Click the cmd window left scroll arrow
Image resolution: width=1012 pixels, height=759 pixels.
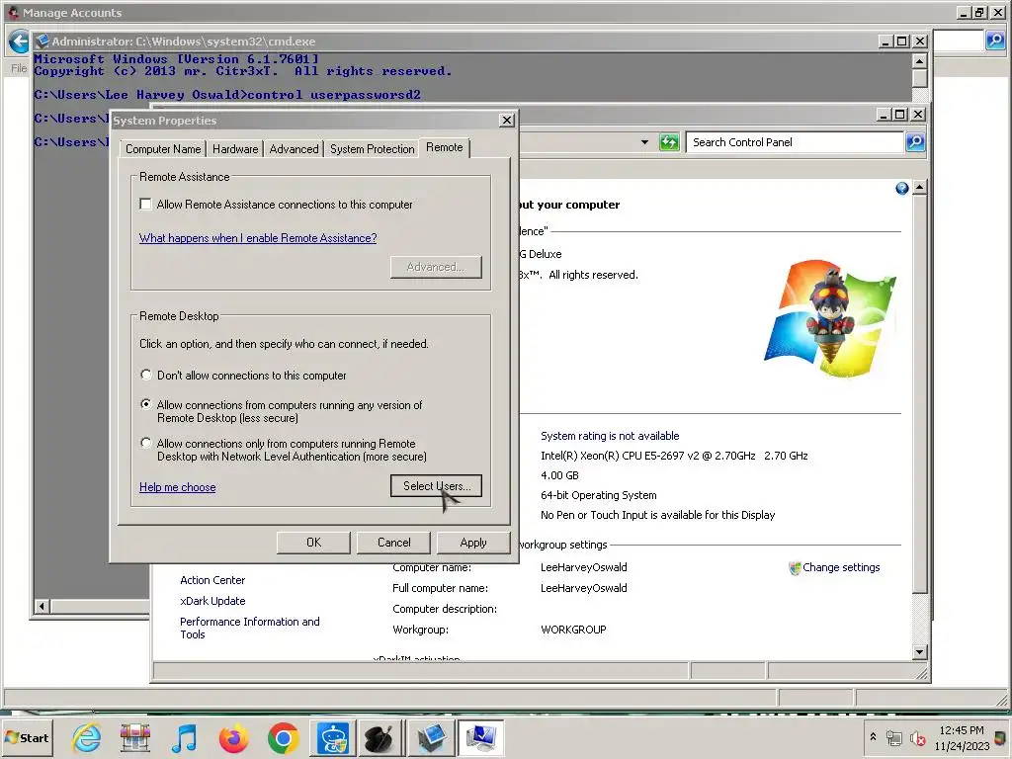pyautogui.click(x=42, y=606)
